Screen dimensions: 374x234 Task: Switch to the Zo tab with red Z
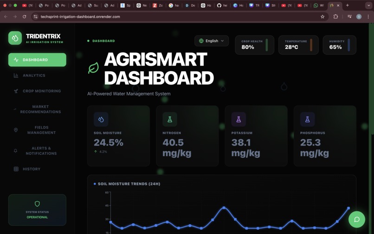click(157, 5)
